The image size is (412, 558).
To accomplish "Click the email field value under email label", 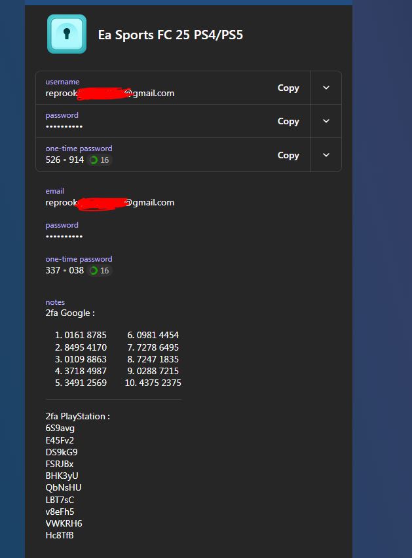I will [110, 203].
